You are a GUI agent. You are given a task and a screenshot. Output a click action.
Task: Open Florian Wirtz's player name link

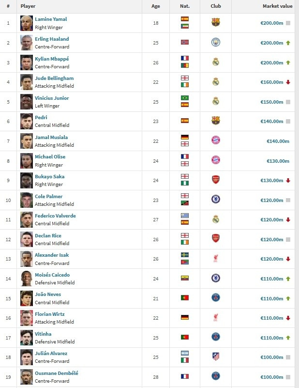[x=49, y=314]
